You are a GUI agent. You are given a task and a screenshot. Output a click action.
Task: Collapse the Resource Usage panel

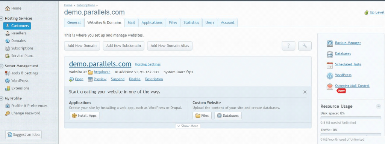click(378, 107)
